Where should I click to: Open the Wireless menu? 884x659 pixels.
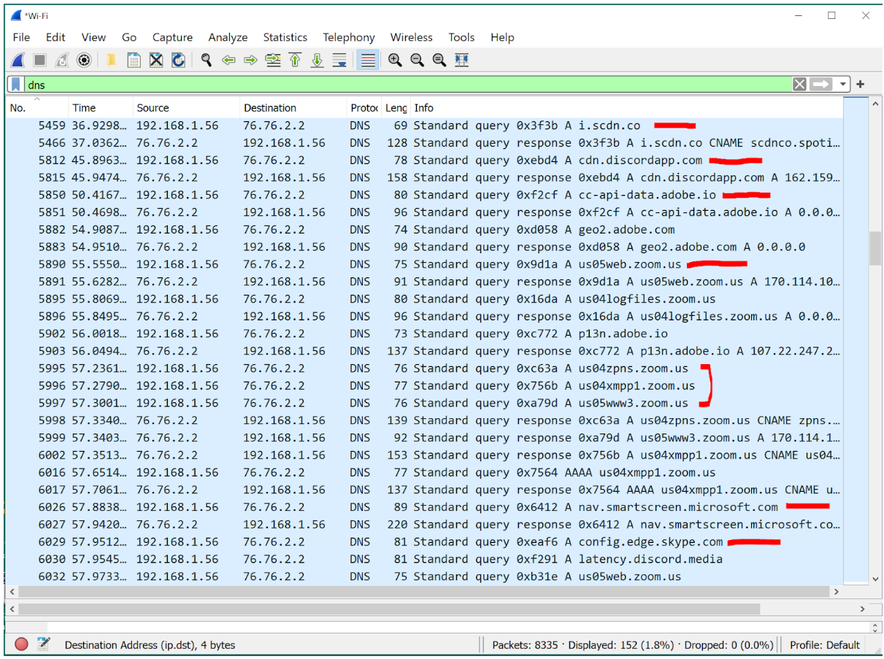412,37
